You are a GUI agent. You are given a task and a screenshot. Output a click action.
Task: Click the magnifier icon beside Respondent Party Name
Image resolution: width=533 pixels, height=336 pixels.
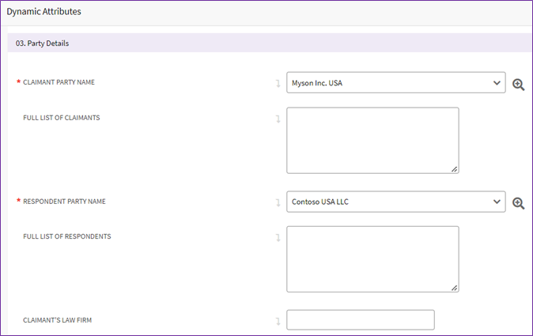point(519,202)
